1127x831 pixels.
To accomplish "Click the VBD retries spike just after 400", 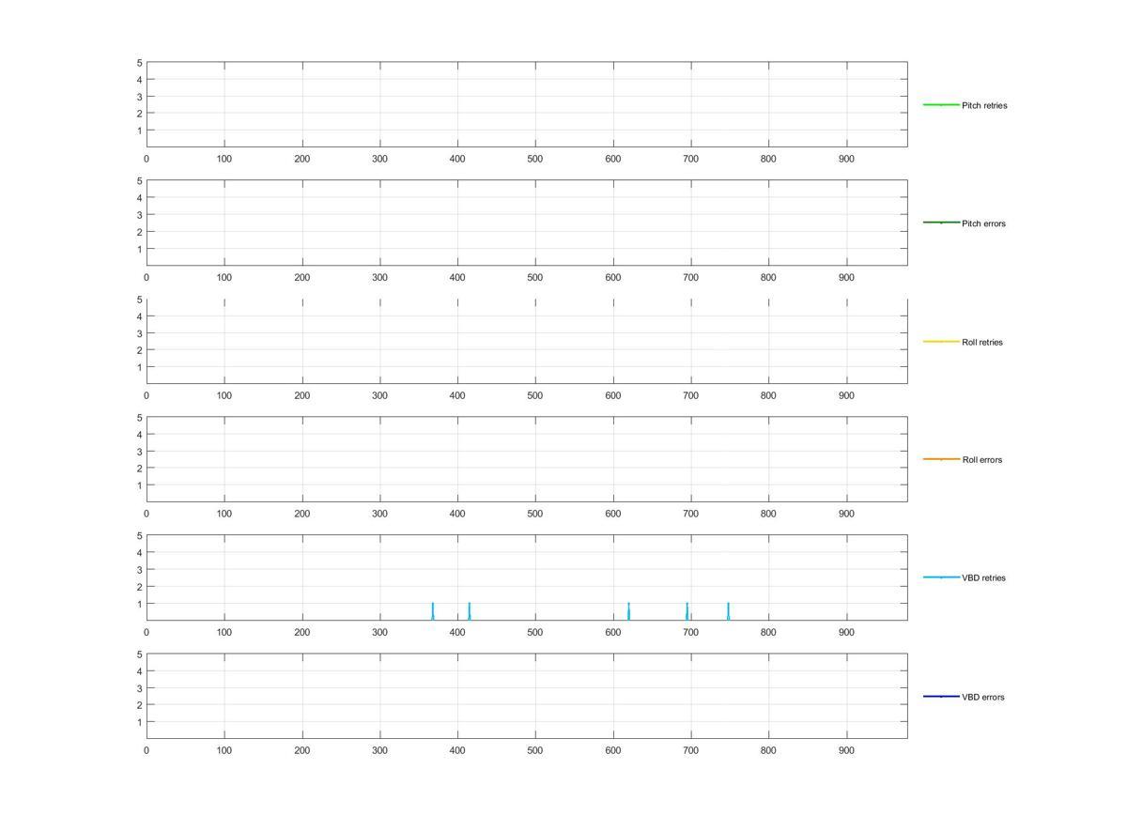I will (469, 611).
